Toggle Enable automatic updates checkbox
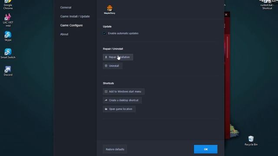The height and width of the screenshot is (156, 278). pos(105,33)
